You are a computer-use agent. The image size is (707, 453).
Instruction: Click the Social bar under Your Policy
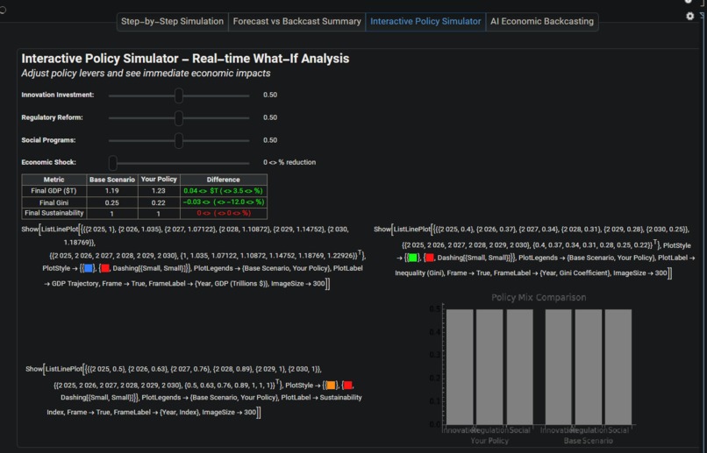click(x=520, y=366)
